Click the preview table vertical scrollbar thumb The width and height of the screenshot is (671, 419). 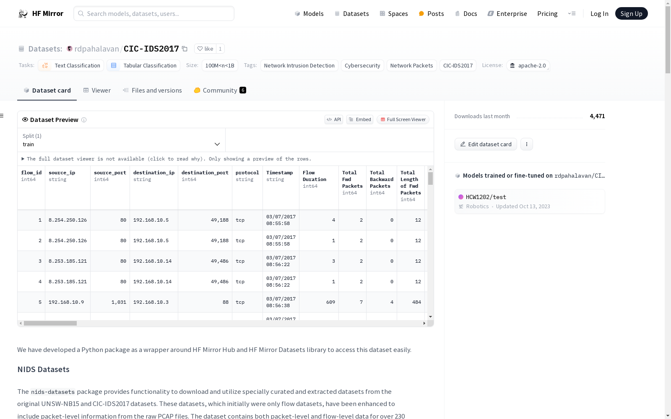click(430, 178)
